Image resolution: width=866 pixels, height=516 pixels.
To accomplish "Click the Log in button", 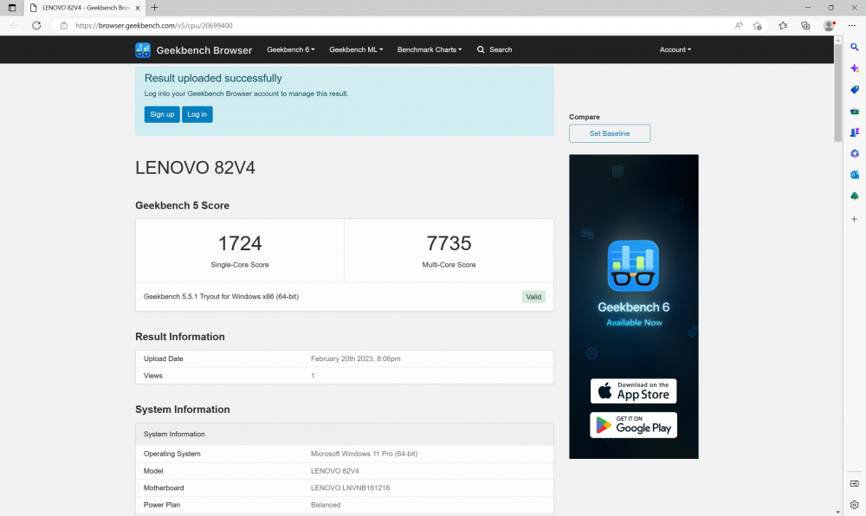I will (197, 114).
